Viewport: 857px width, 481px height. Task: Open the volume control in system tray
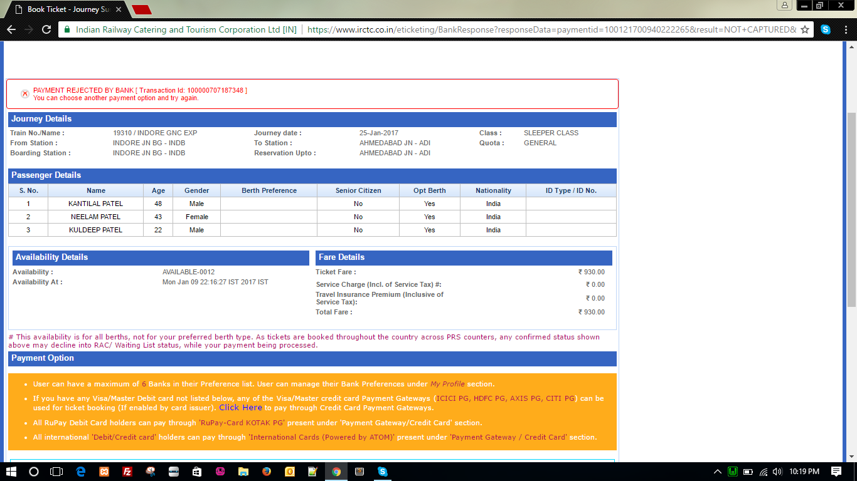[x=777, y=472]
